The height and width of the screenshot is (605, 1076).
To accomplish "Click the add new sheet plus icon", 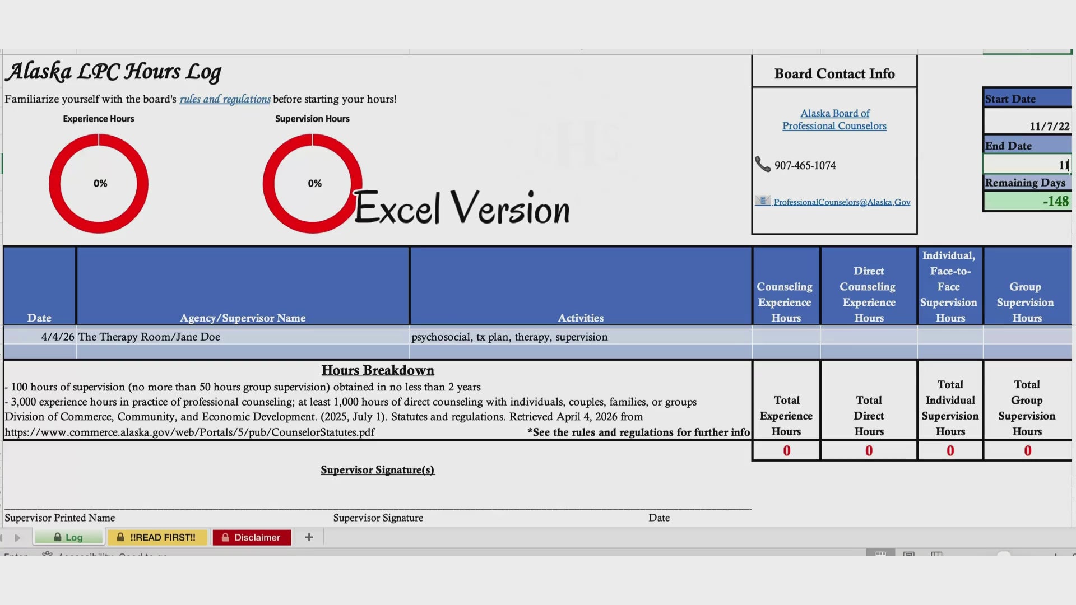I will pyautogui.click(x=309, y=537).
